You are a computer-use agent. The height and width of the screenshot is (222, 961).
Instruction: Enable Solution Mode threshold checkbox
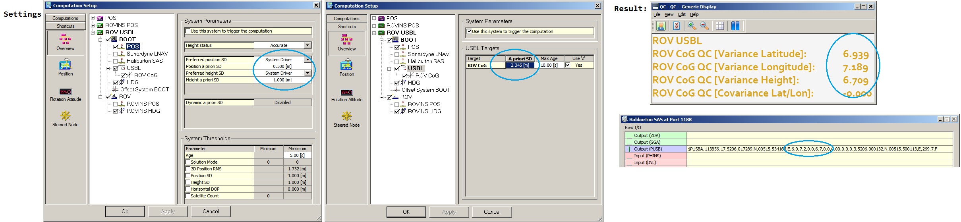188,162
